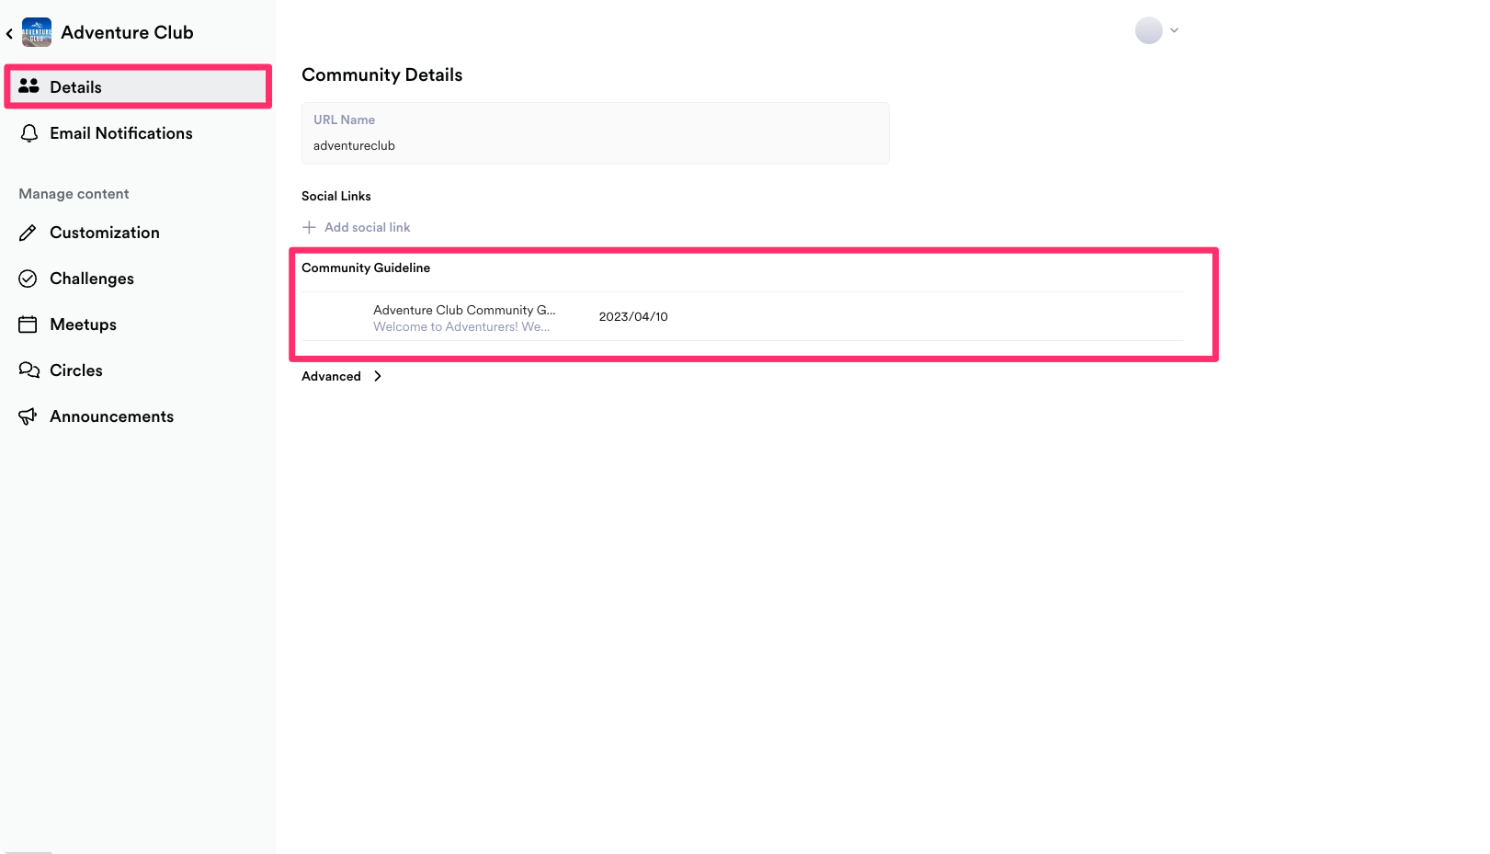
Task: Click the round user avatar
Action: click(1148, 30)
